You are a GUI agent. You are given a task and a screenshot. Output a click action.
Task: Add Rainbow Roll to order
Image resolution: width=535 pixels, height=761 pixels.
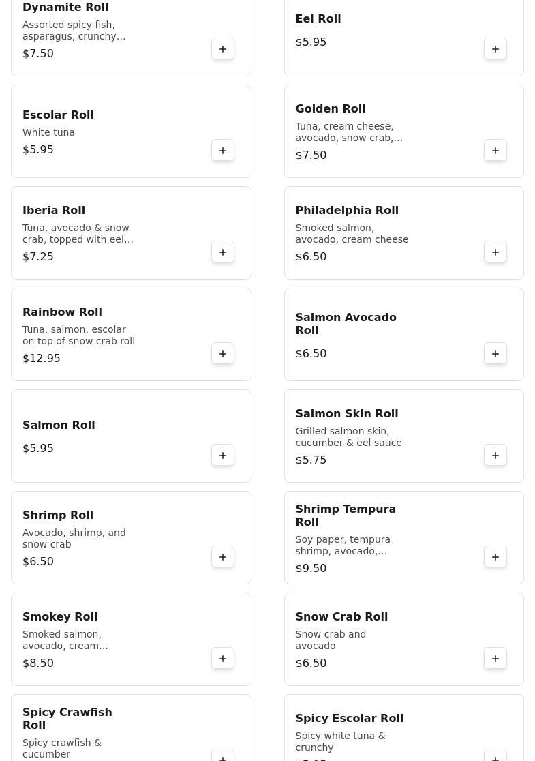tap(223, 354)
